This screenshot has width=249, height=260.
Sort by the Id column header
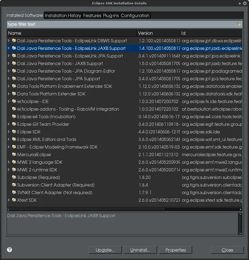(x=211, y=33)
